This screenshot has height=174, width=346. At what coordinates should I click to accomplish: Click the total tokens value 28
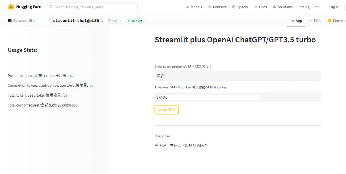(x=65, y=96)
